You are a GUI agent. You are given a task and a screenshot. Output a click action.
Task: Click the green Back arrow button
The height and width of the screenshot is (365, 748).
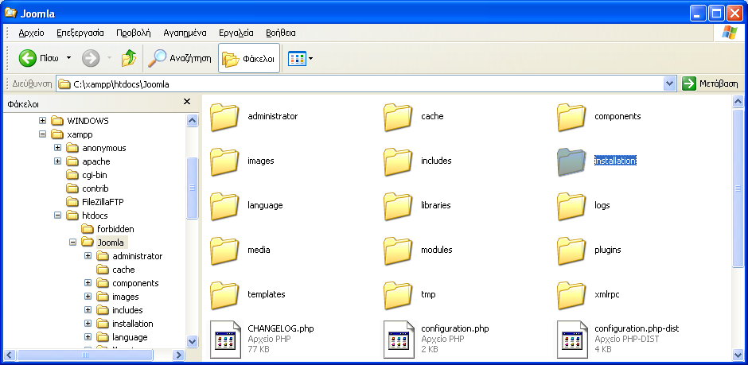coord(27,59)
